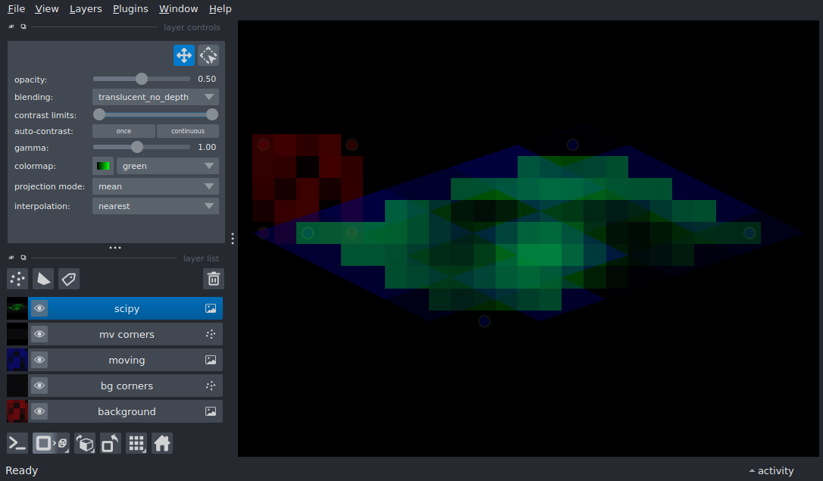
Task: Open the console terminal icon
Action: pos(17,443)
